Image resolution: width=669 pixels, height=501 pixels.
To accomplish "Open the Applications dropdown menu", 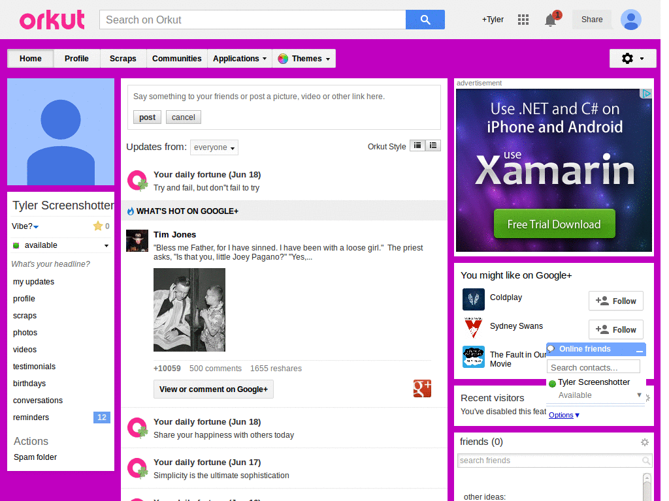I will point(240,58).
